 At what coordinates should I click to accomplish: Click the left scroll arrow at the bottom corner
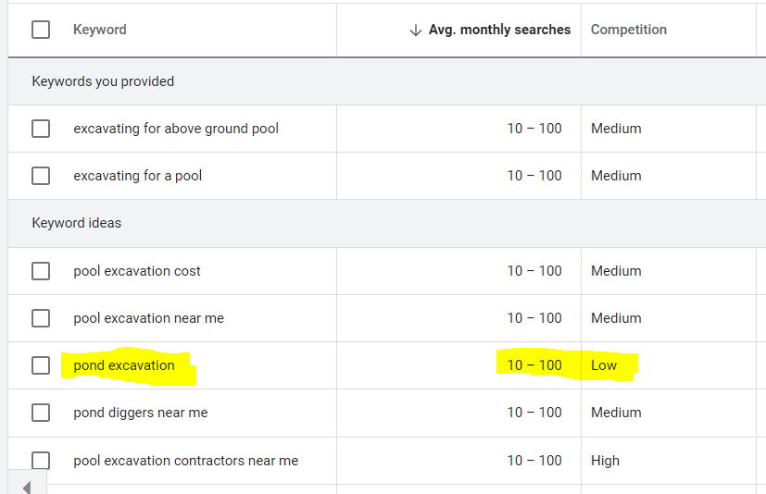[x=27, y=487]
